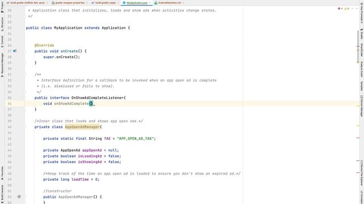Open the SmartCoder side panel
The height and width of the screenshot is (204, 364).
pos(362,50)
